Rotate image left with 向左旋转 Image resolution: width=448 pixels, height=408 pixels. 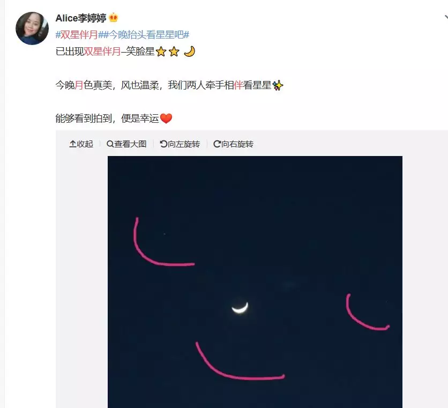(180, 144)
